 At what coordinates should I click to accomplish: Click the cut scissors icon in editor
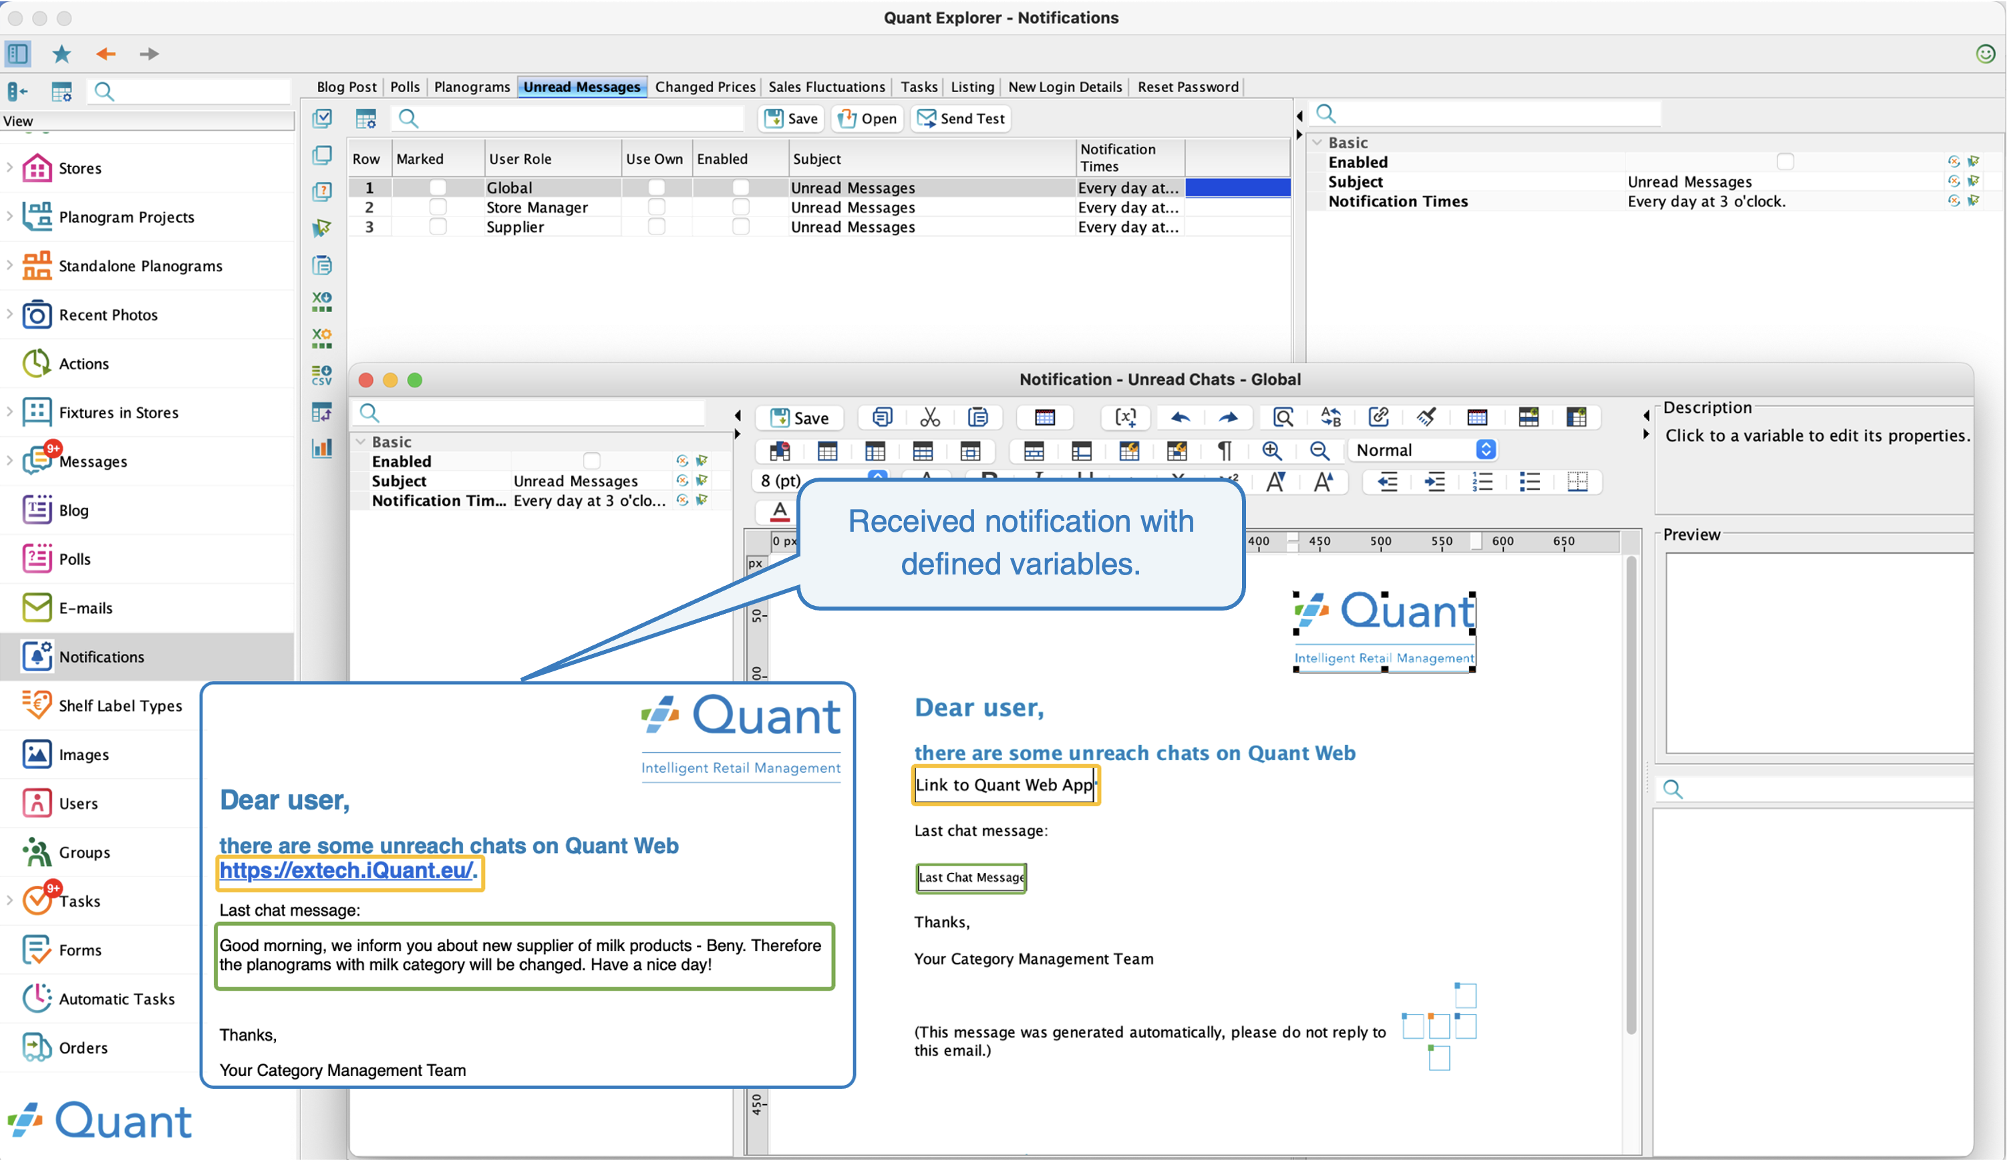[930, 418]
